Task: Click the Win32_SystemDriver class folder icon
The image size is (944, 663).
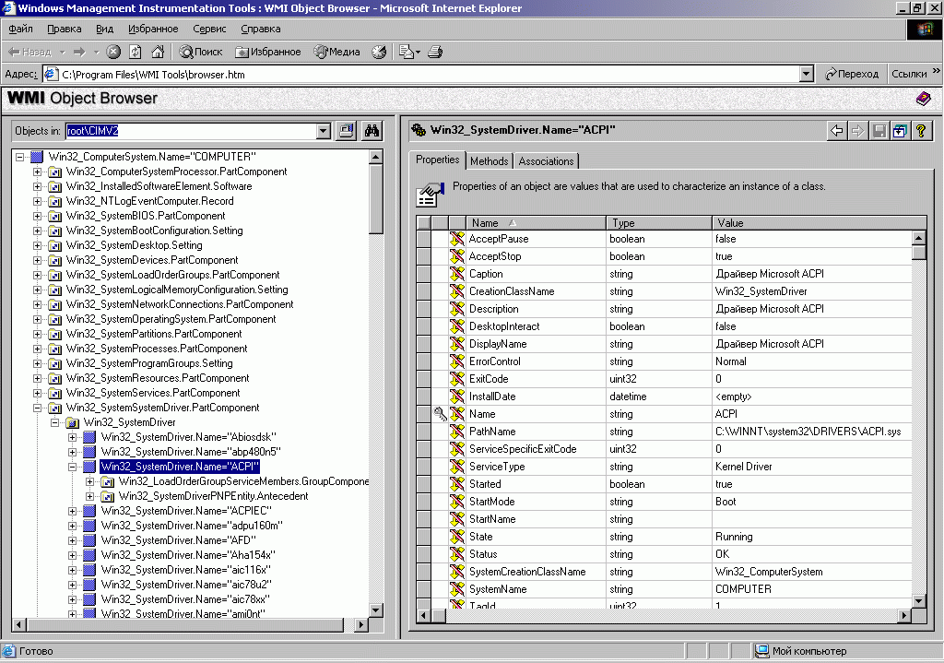Action: [72, 422]
